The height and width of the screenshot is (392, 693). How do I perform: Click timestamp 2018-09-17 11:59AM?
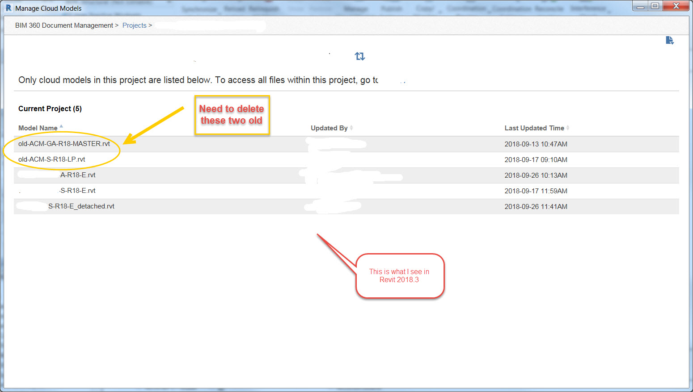click(x=536, y=191)
